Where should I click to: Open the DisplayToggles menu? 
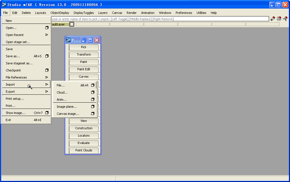(84, 13)
